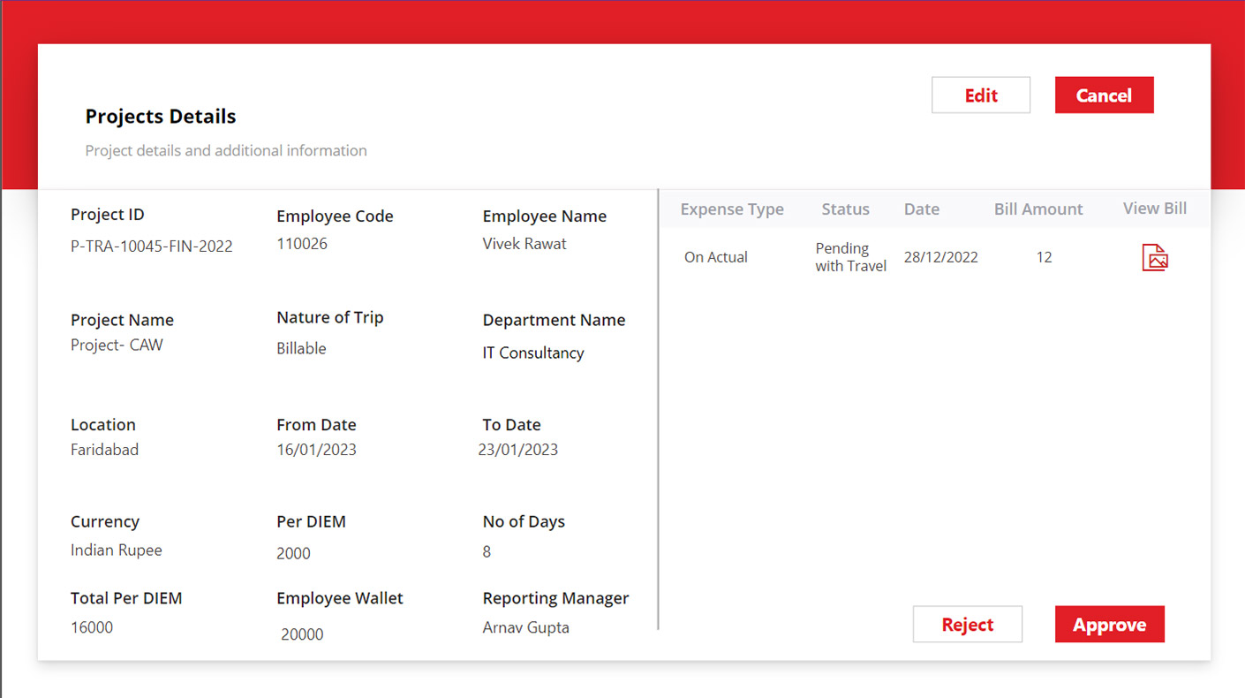Click the Department Name label
The image size is (1245, 698).
[x=554, y=321]
